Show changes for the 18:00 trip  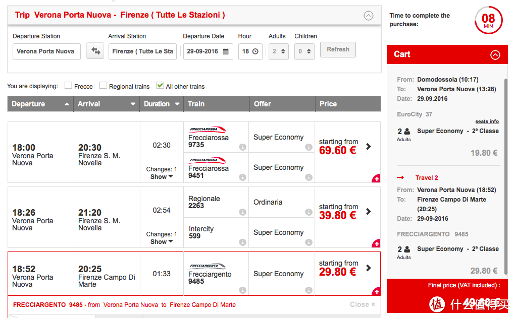click(x=162, y=177)
